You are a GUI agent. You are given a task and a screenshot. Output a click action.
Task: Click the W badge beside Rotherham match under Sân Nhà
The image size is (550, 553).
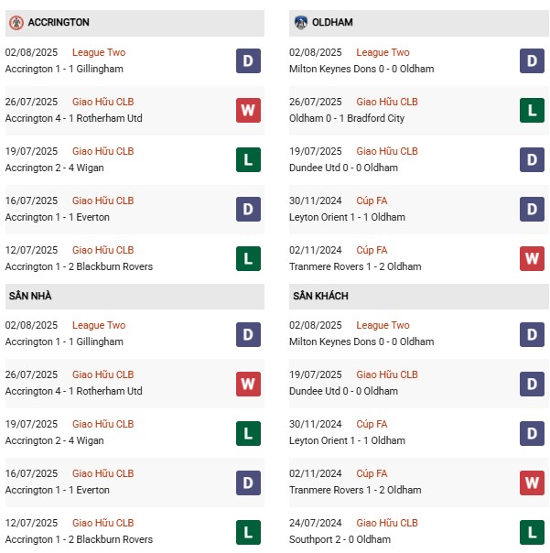click(x=248, y=383)
